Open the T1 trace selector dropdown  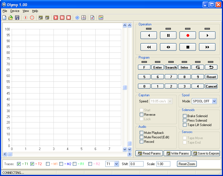coord(116,164)
